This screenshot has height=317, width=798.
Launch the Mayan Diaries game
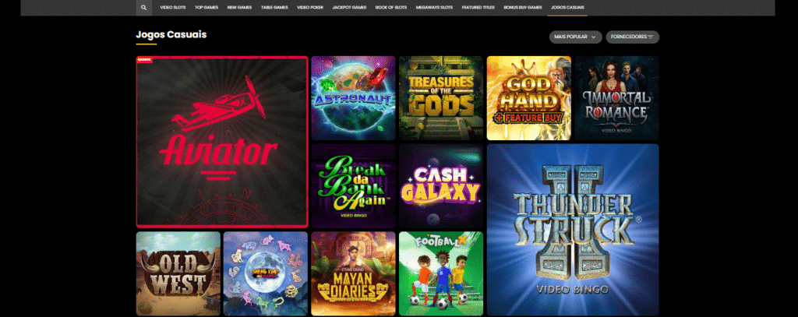353,273
